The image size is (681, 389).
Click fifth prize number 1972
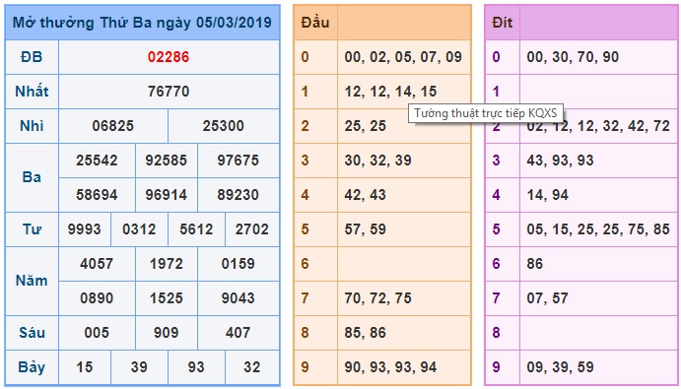167,264
